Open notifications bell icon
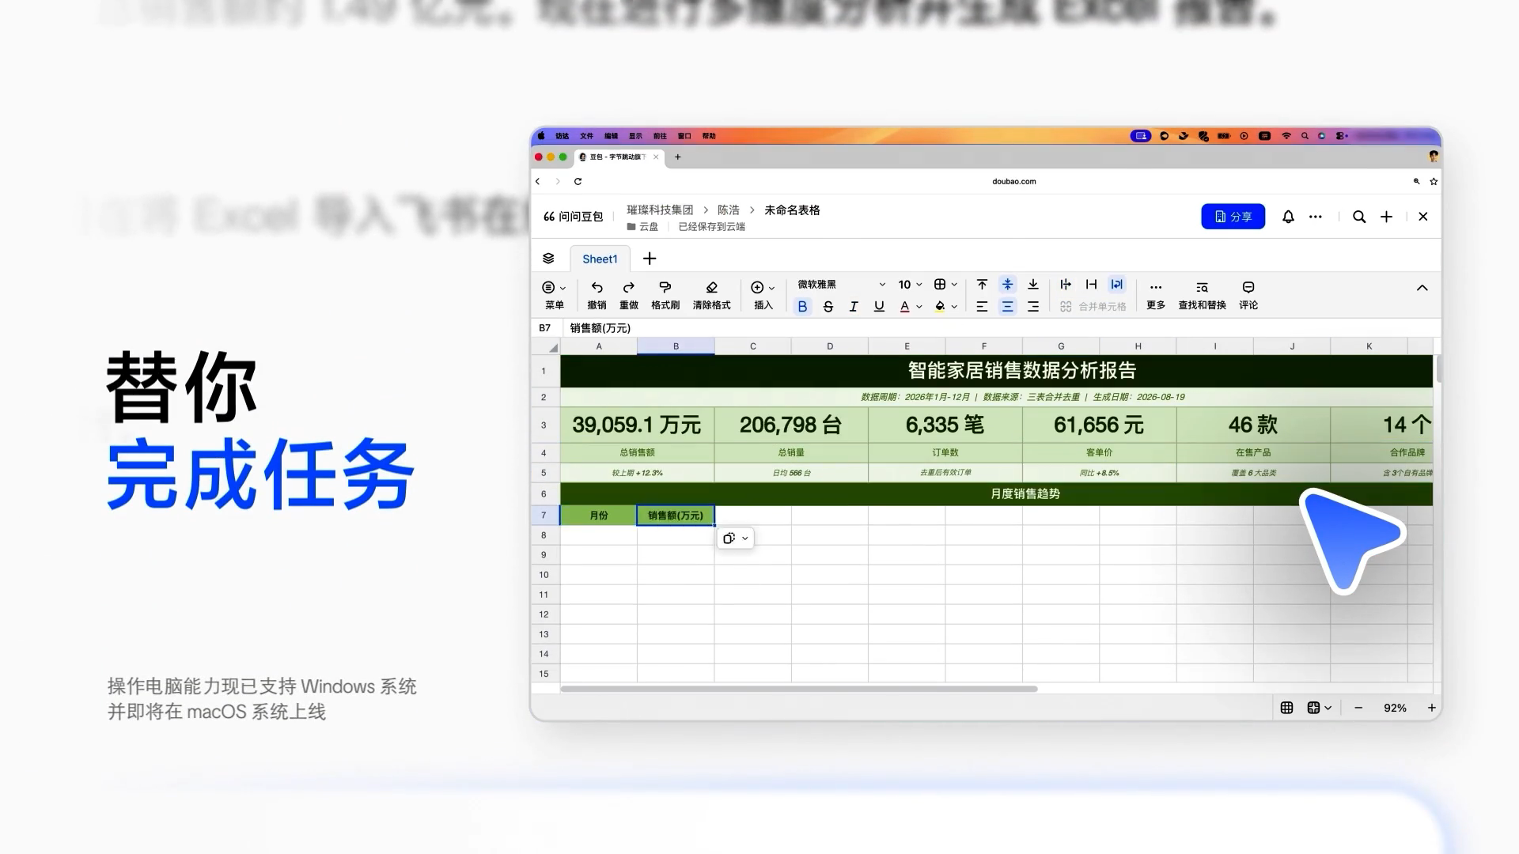1519x854 pixels. click(1288, 217)
